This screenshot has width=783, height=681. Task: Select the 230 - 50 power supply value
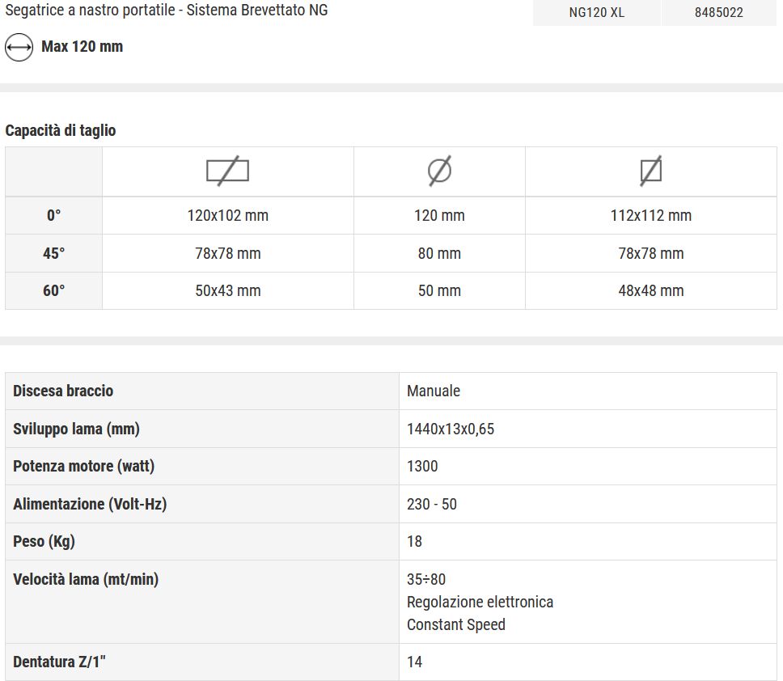point(432,505)
